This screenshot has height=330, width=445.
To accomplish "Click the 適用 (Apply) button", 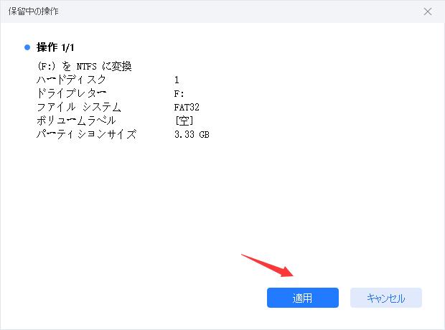I will [303, 298].
